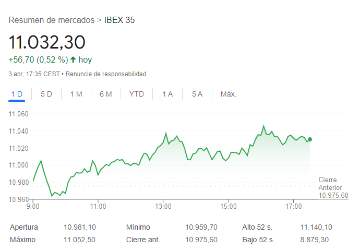The image size is (360, 250).
Task: Switch to the 5 D chart range
Action: (x=46, y=94)
